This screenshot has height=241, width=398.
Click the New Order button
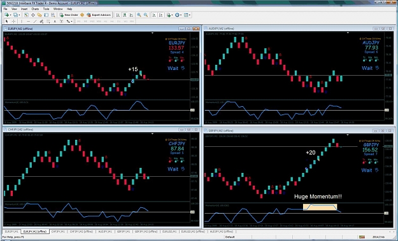[x=69, y=15]
